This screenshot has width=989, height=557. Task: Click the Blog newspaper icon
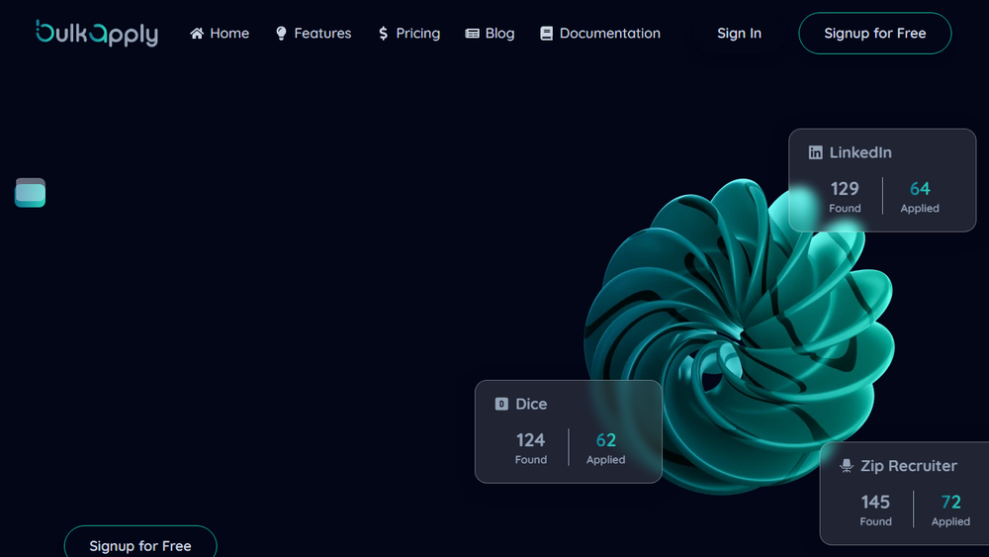pyautogui.click(x=472, y=34)
